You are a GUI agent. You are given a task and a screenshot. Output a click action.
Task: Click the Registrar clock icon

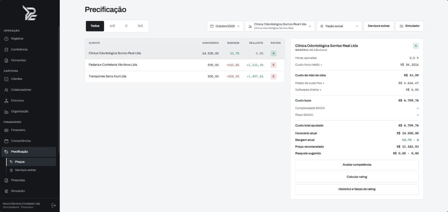coord(6,39)
